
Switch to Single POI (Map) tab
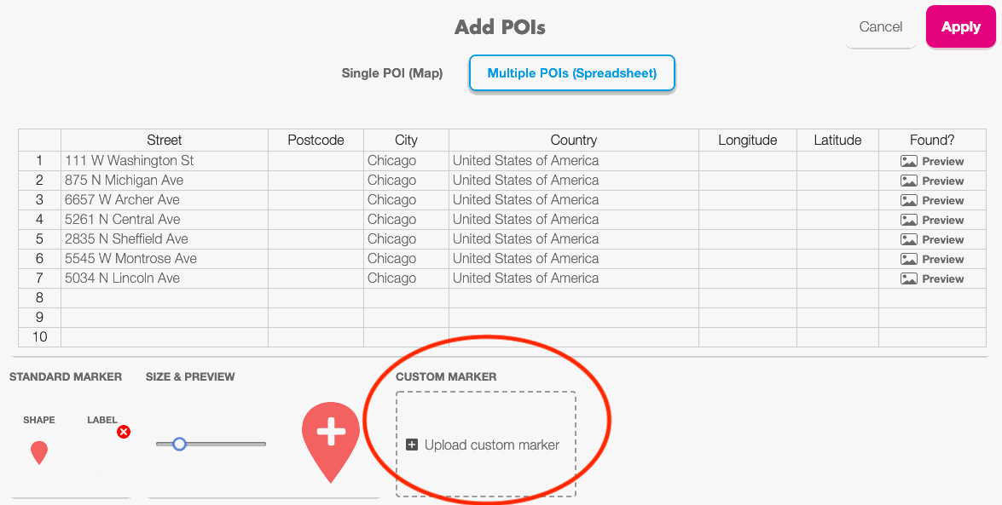click(x=392, y=73)
